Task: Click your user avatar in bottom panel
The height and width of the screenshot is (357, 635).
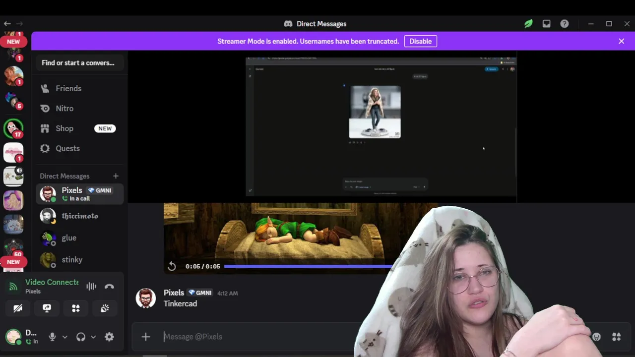Action: (13, 337)
